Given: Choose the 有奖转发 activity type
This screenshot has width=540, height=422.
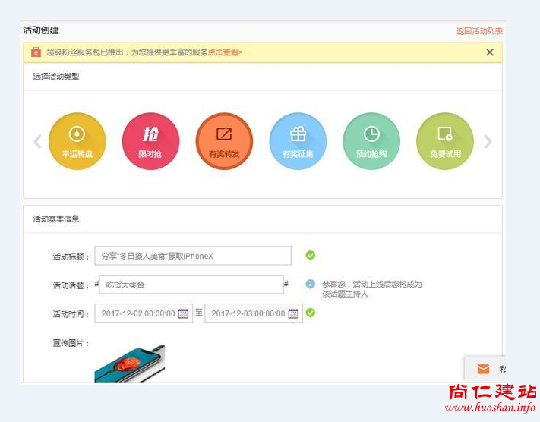Looking at the screenshot, I should click(224, 141).
